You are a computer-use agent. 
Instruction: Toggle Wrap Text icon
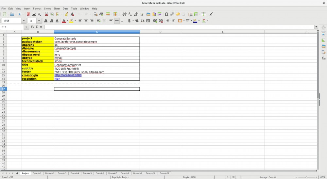(99, 21)
